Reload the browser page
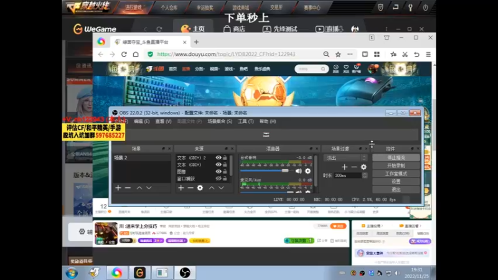The width and height of the screenshot is (498, 280). point(124,54)
